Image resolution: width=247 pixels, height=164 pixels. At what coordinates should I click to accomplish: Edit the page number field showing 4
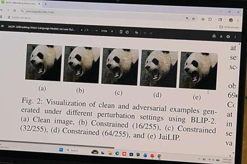click(81, 30)
